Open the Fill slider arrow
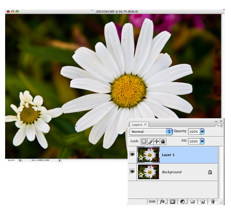This screenshot has height=212, width=231. [202, 141]
